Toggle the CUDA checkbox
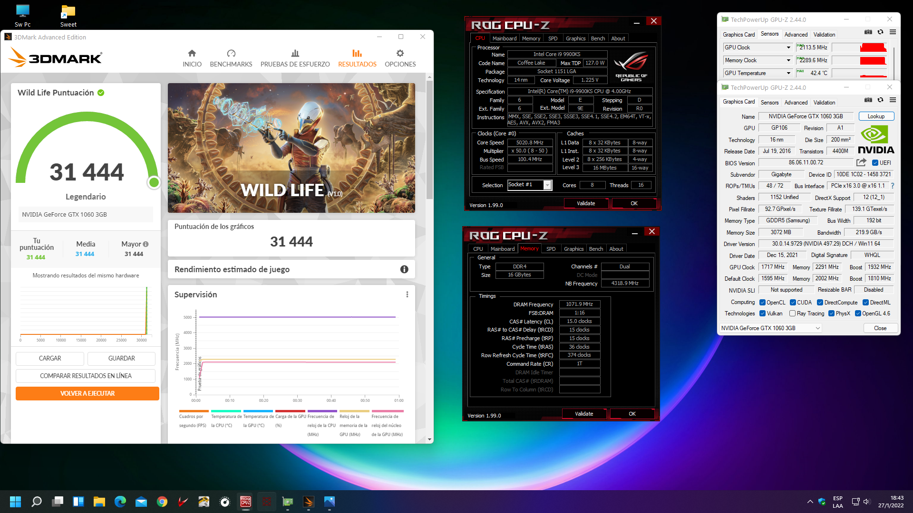 pyautogui.click(x=793, y=303)
